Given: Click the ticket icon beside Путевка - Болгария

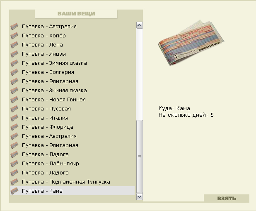Looking at the screenshot, I should click(x=14, y=72).
